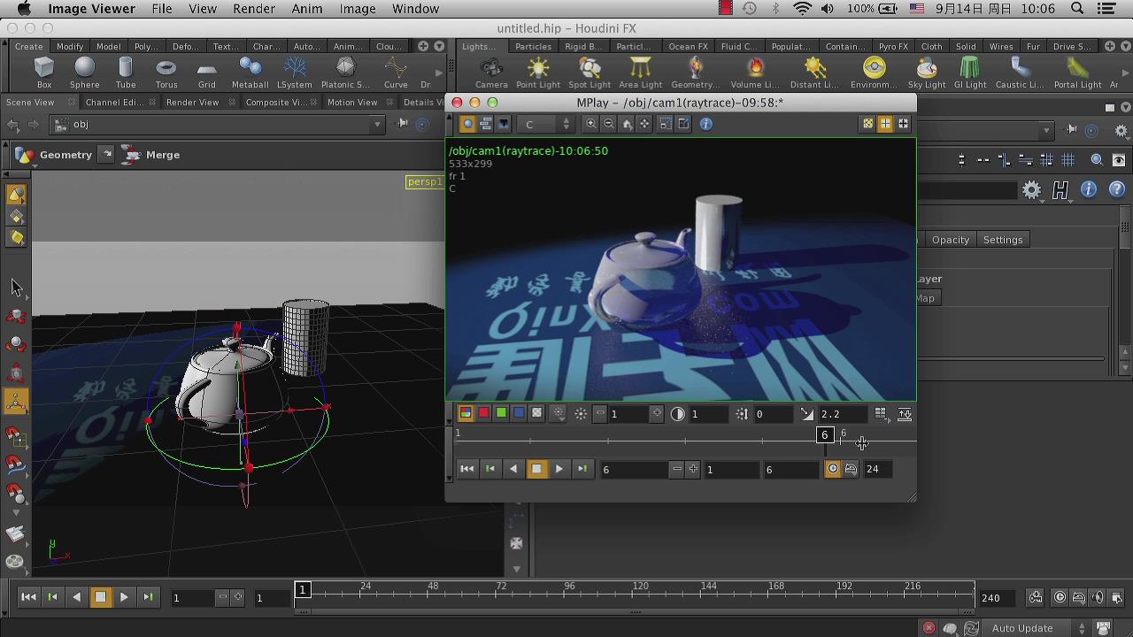Viewport: 1133px width, 637px height.
Task: Open parameter pane help question mark
Action: click(1117, 189)
